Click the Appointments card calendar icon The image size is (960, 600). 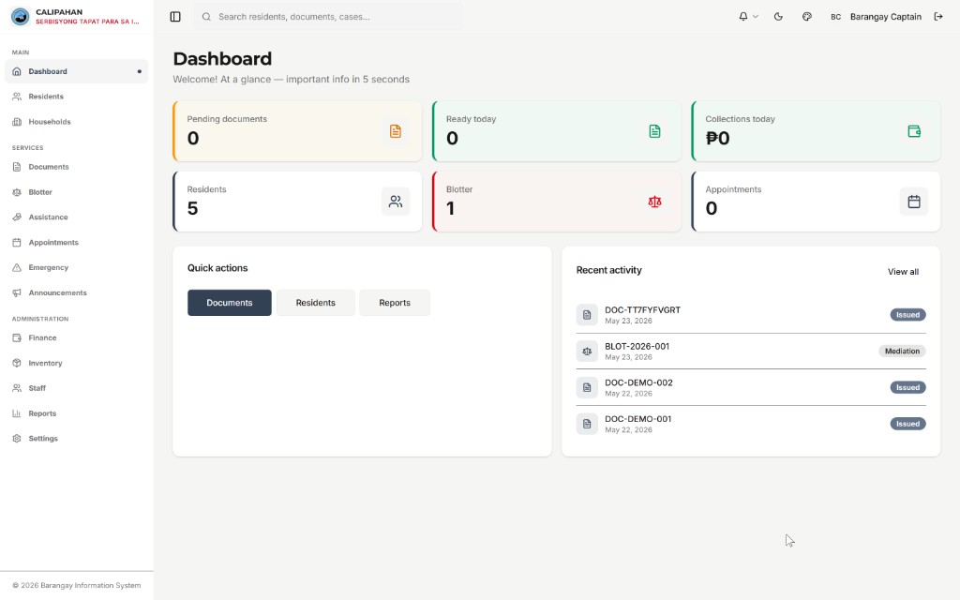(914, 202)
